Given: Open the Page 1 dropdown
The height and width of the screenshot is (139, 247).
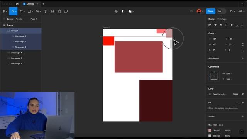Looking at the screenshot, I should pyautogui.click(x=34, y=19).
